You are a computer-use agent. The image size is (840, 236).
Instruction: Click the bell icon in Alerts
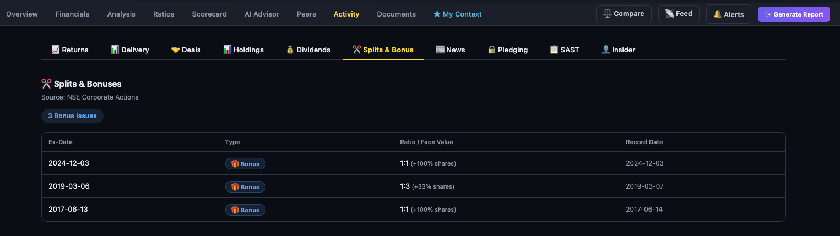718,14
